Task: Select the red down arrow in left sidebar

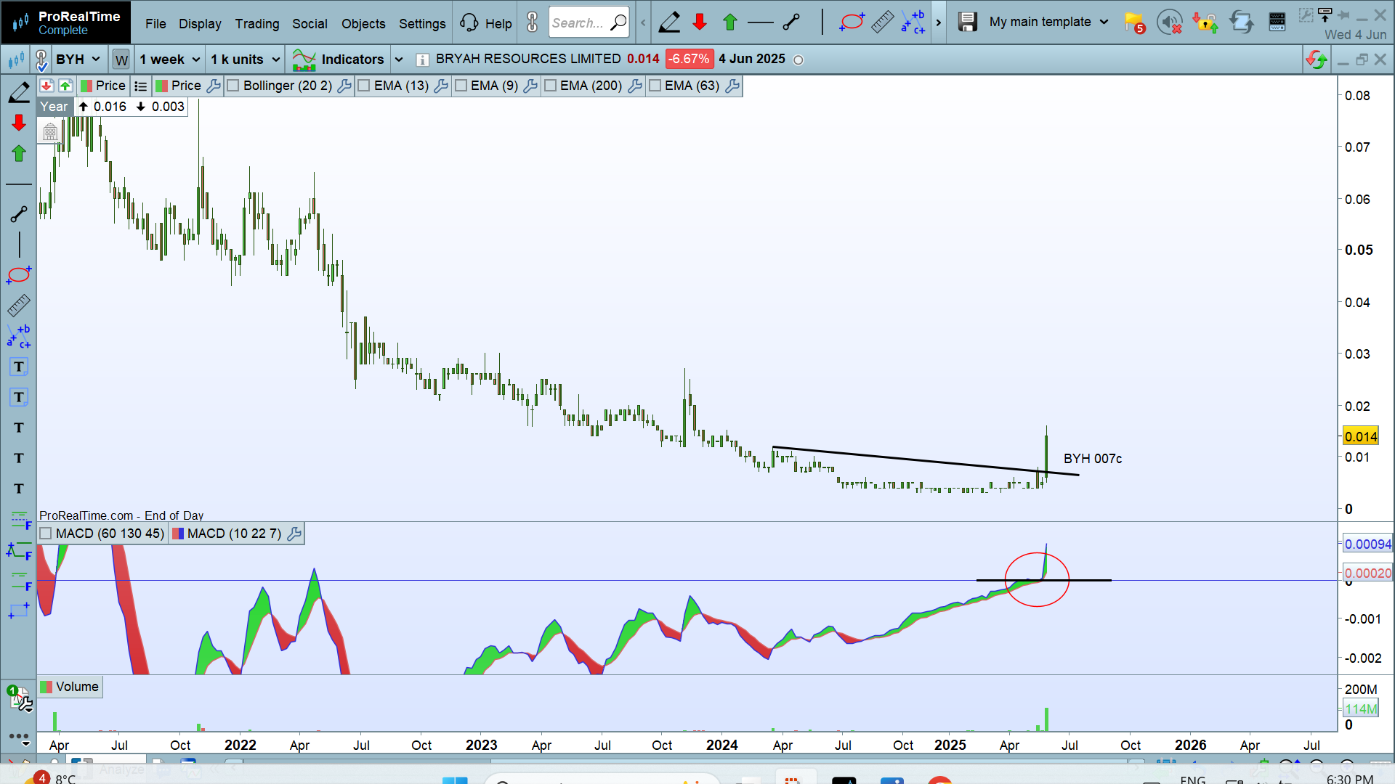Action: tap(19, 123)
